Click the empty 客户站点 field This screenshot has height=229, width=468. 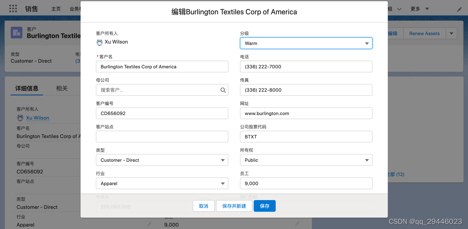click(x=162, y=137)
